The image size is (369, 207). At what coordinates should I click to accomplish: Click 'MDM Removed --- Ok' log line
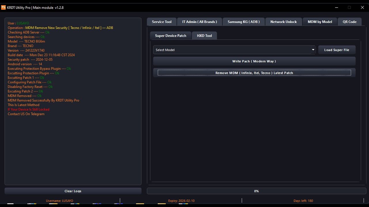(25, 96)
